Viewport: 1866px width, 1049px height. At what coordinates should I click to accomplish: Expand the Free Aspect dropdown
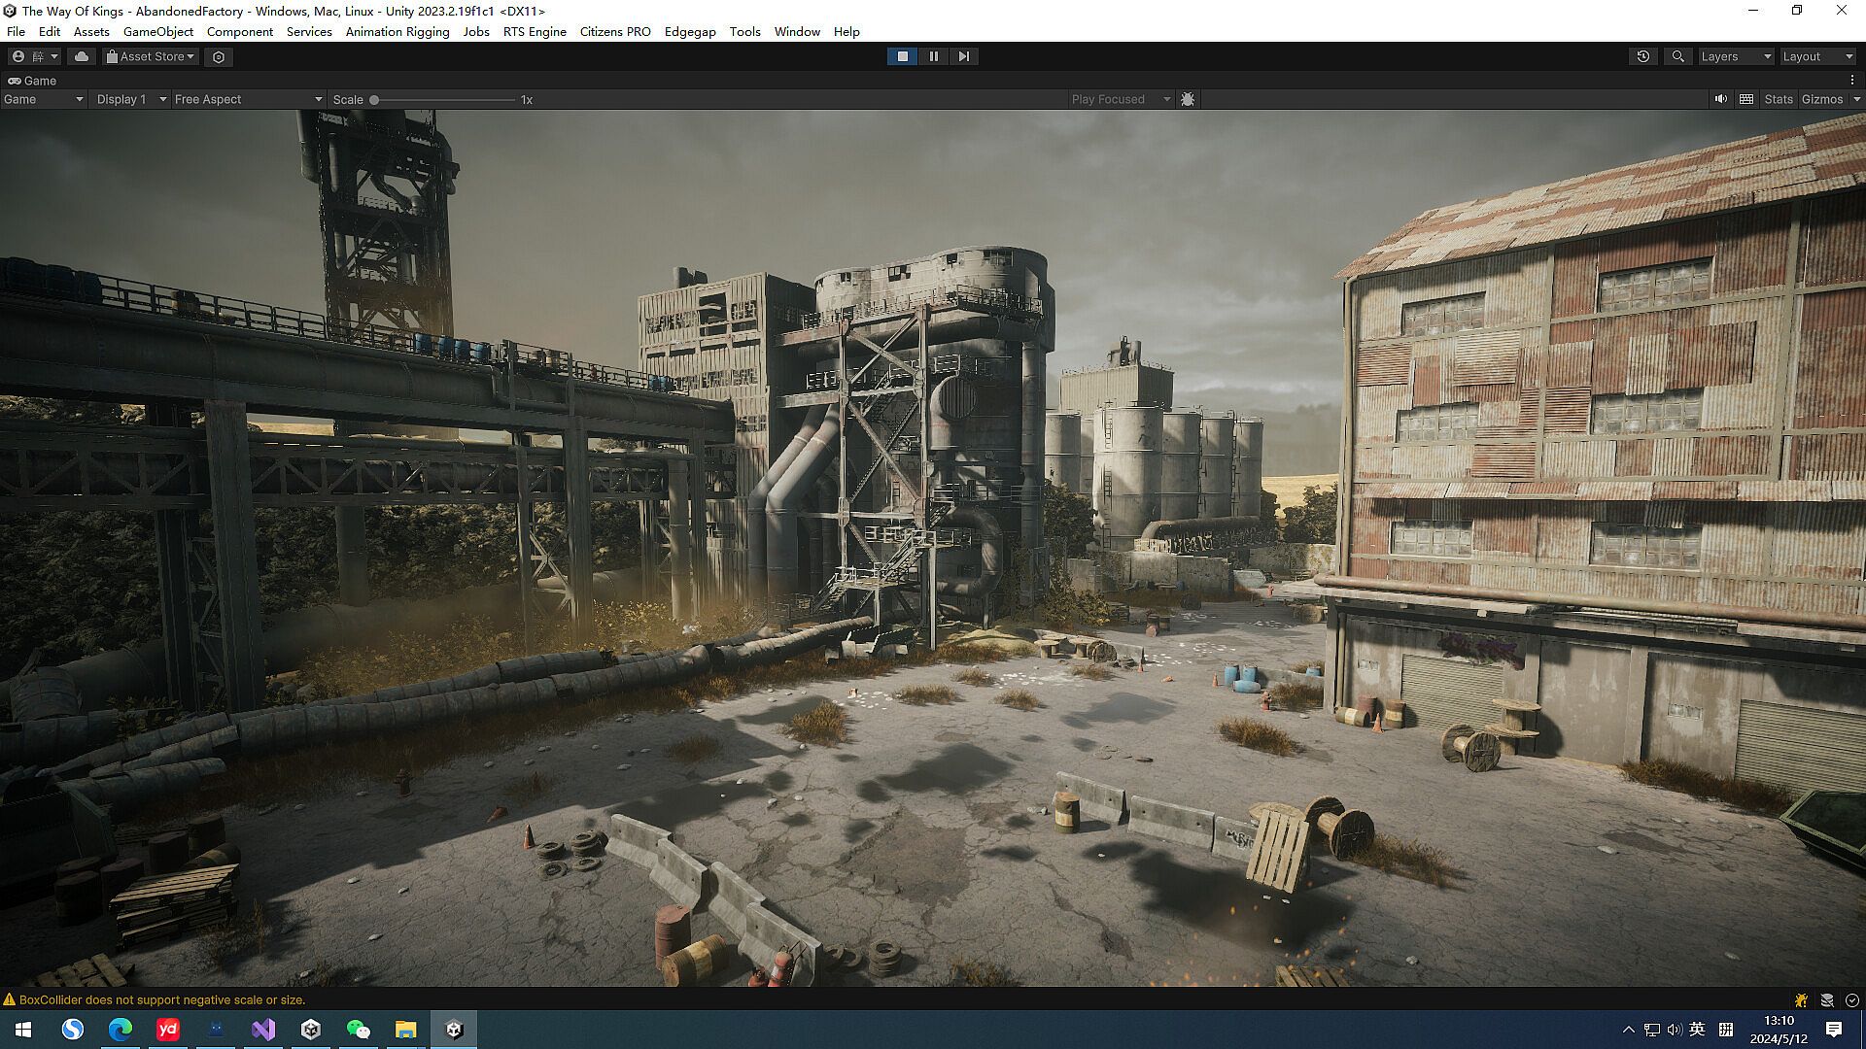tap(248, 99)
